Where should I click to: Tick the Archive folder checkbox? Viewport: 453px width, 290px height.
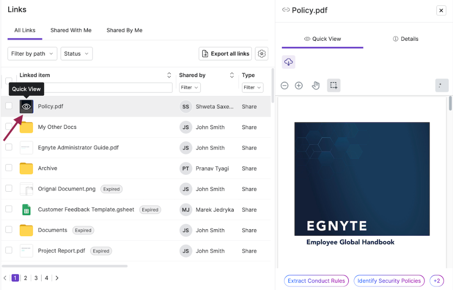point(9,168)
